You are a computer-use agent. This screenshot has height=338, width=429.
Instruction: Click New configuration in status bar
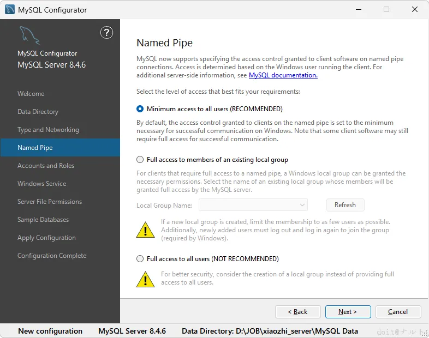click(50, 331)
